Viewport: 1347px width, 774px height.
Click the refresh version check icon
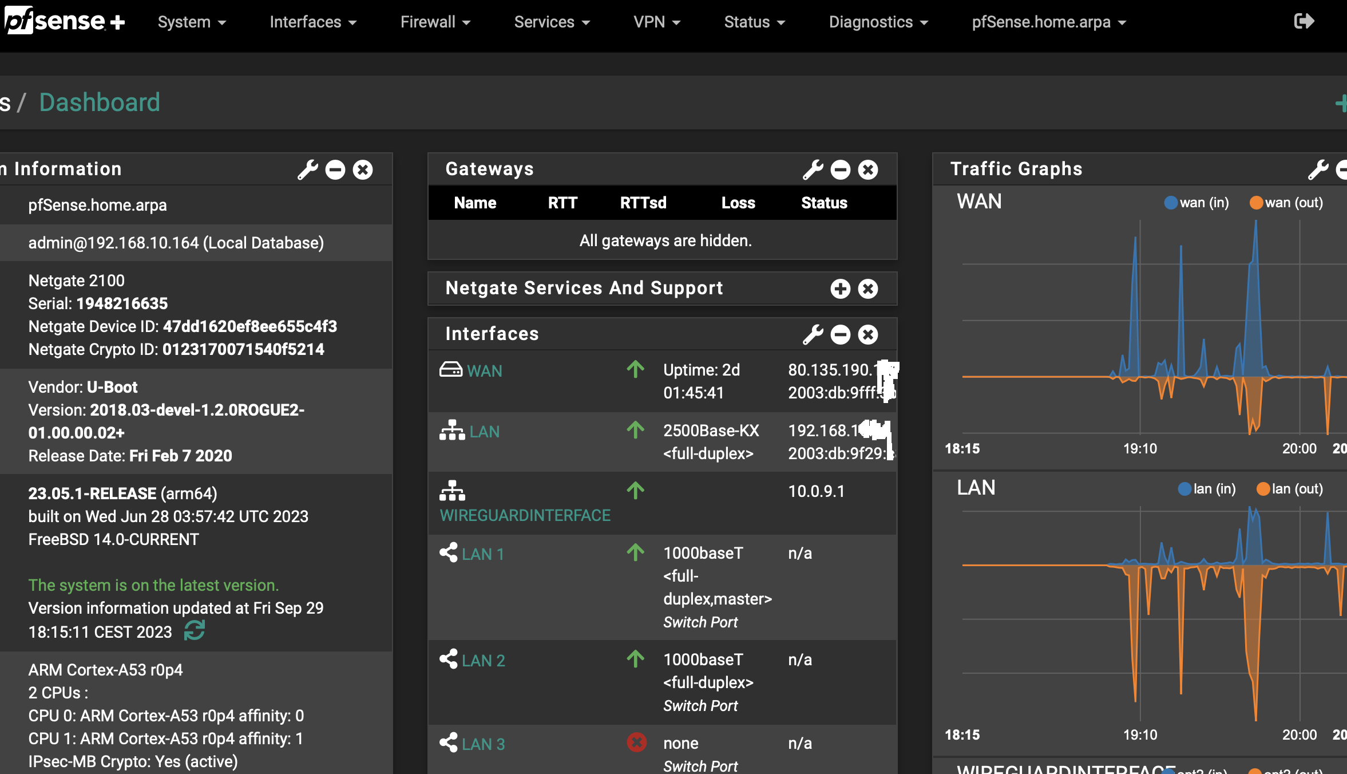[x=195, y=631]
